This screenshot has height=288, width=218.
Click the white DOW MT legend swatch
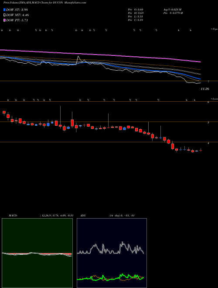[5, 15]
